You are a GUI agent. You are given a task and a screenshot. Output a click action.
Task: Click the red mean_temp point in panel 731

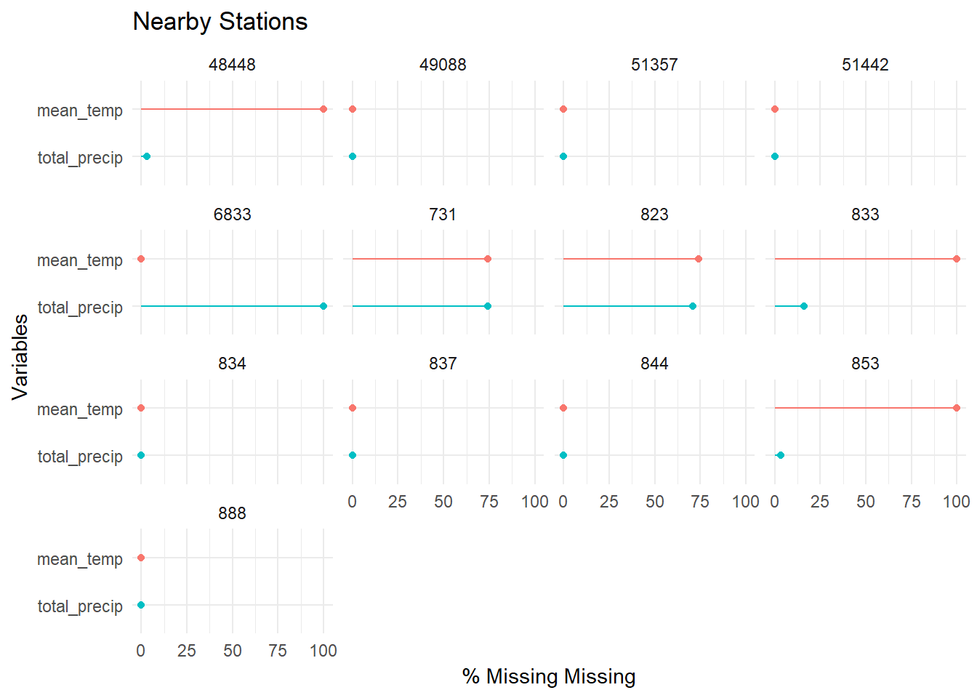click(488, 259)
